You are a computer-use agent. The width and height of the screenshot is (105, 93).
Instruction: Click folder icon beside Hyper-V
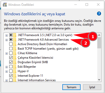[14, 71]
